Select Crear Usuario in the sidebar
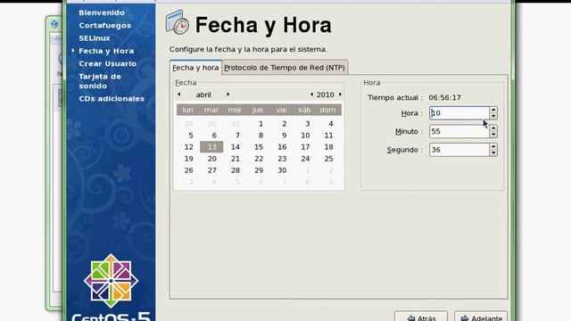Viewport: 571px width, 321px height. (x=107, y=63)
